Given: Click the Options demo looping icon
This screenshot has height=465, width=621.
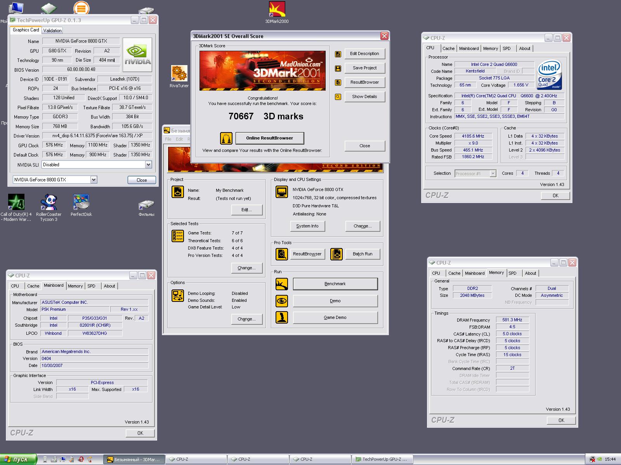Looking at the screenshot, I should (x=178, y=296).
